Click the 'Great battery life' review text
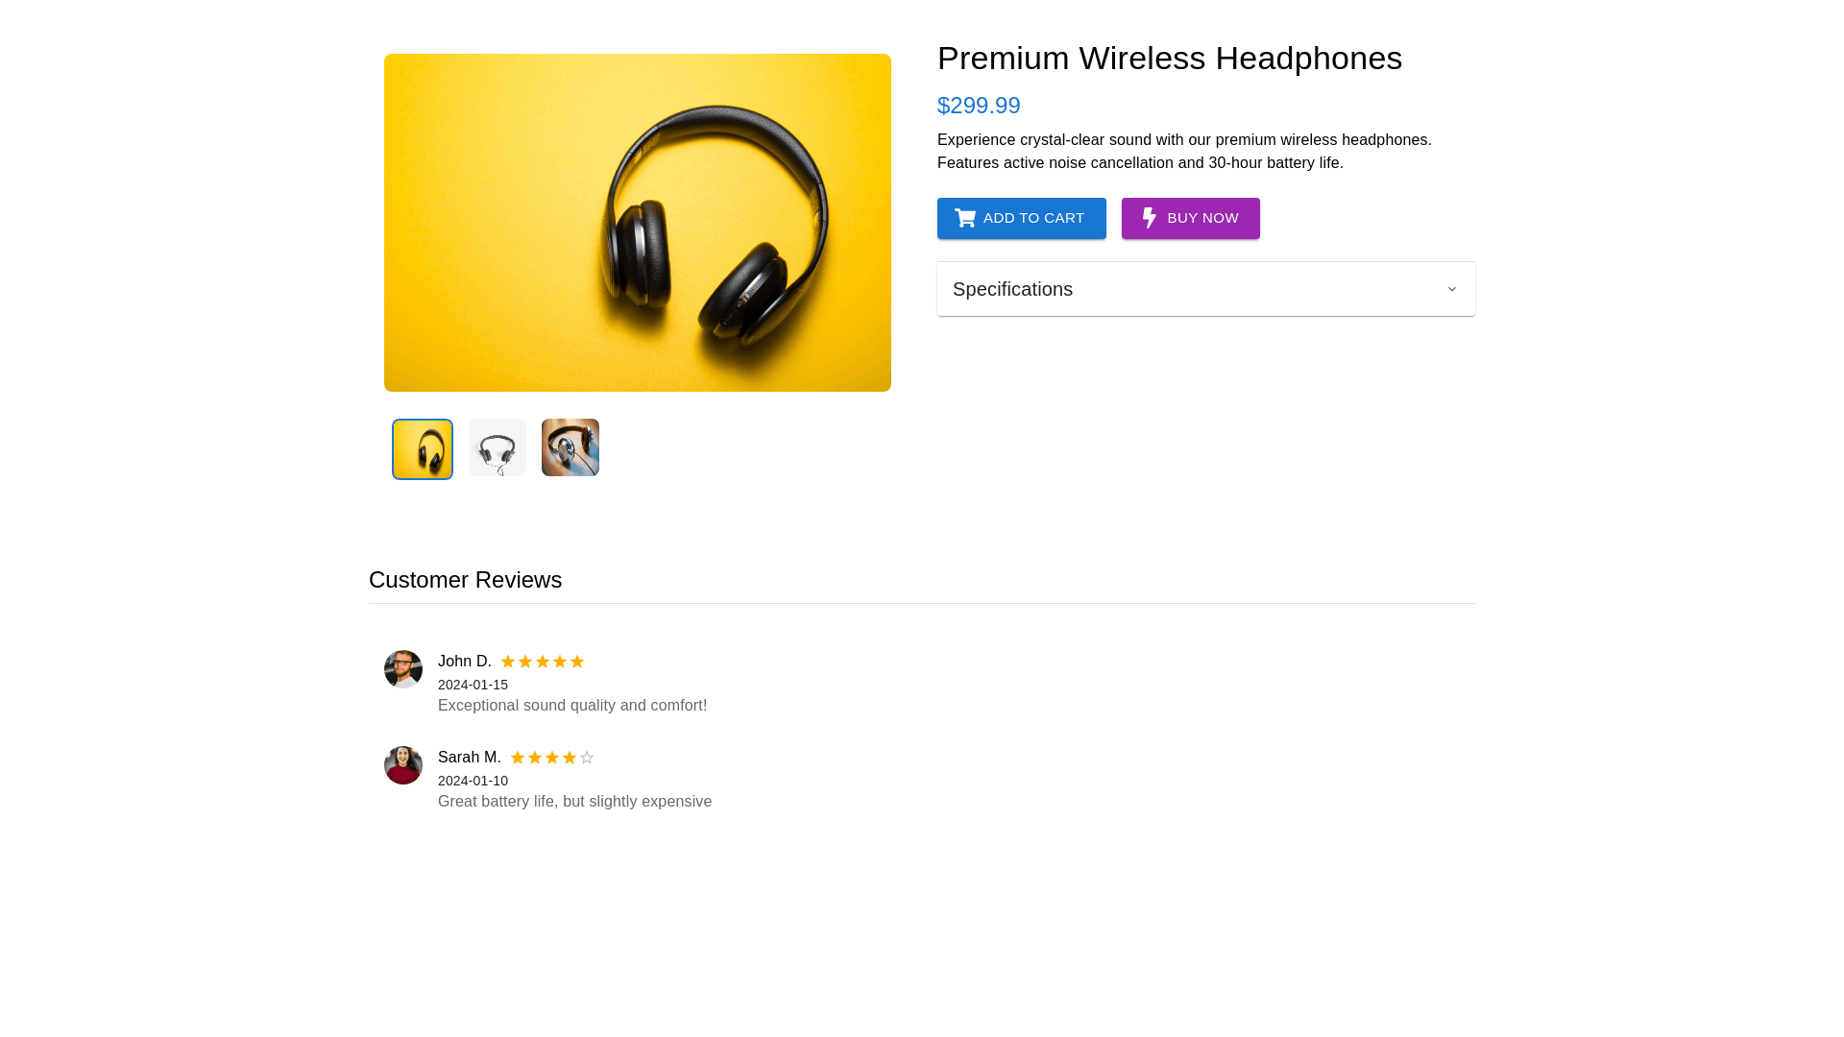The image size is (1844, 1037). pos(574,802)
